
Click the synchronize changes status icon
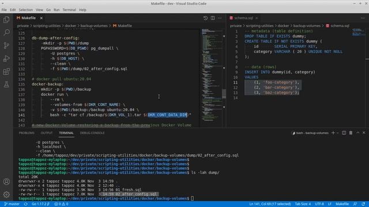[x=25, y=204]
